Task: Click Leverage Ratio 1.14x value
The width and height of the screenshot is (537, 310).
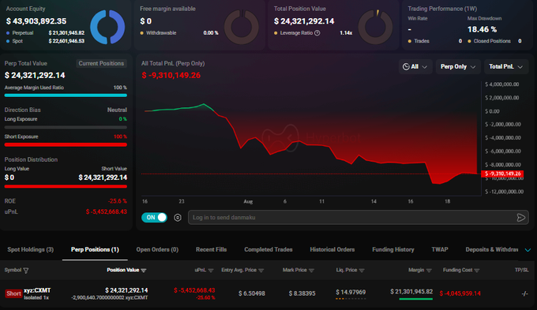Action: tap(346, 33)
